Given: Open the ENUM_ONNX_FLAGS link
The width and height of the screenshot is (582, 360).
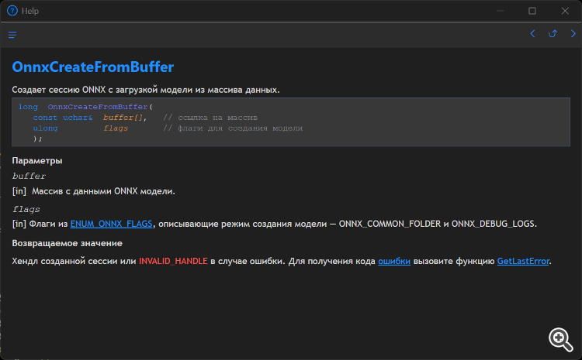Looking at the screenshot, I should coord(112,224).
